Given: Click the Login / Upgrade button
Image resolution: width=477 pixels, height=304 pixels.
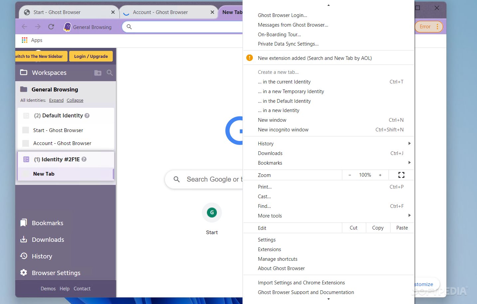Looking at the screenshot, I should (x=91, y=56).
